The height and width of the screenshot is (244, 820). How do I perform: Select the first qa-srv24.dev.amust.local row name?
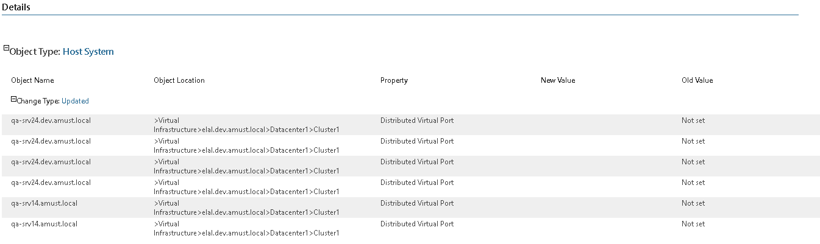(x=51, y=120)
